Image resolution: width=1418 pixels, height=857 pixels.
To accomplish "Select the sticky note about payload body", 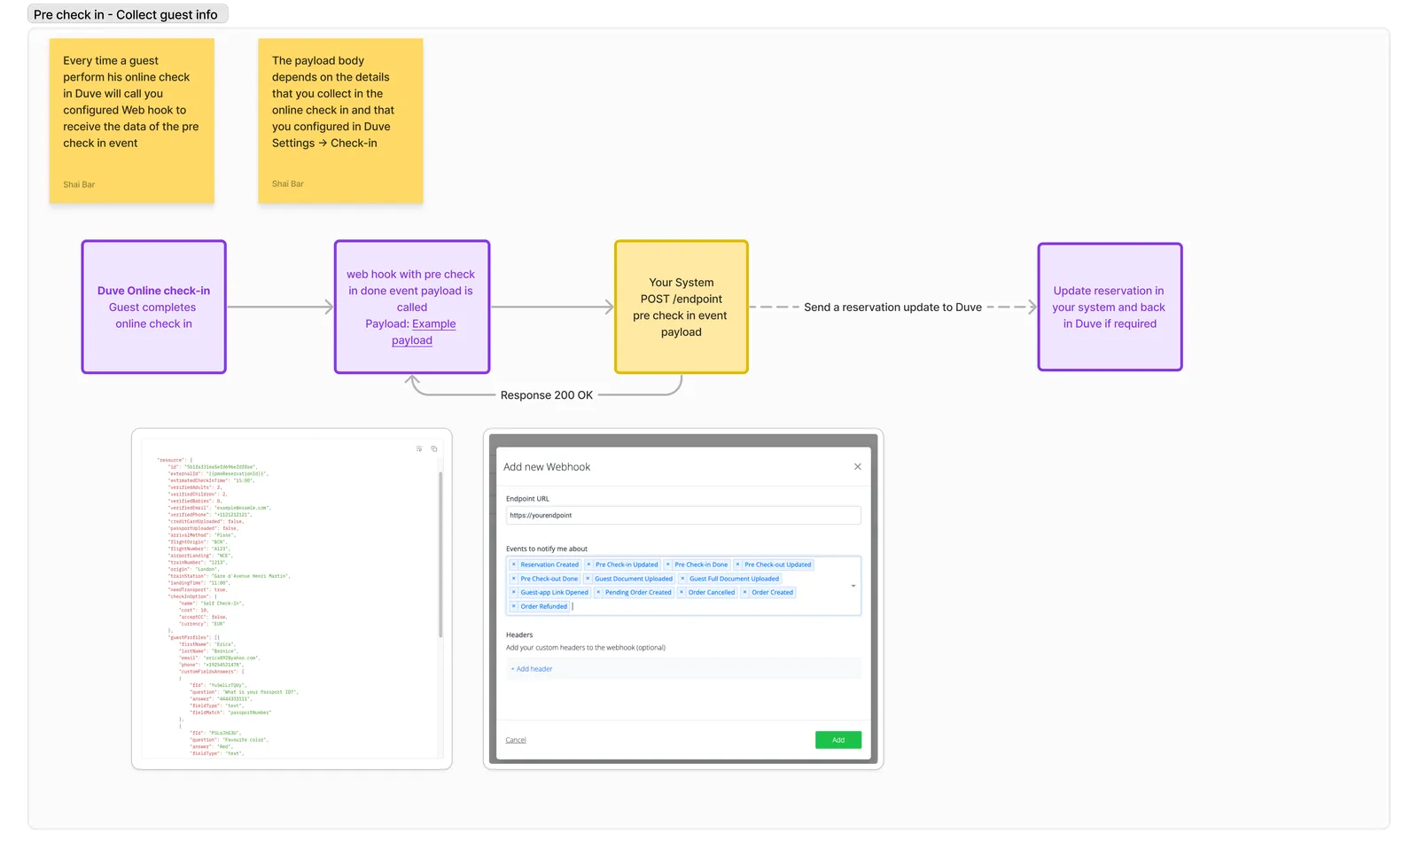I will [x=340, y=121].
